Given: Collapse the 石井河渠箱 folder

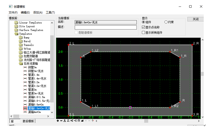Looking at the screenshot, I should point(21,64).
